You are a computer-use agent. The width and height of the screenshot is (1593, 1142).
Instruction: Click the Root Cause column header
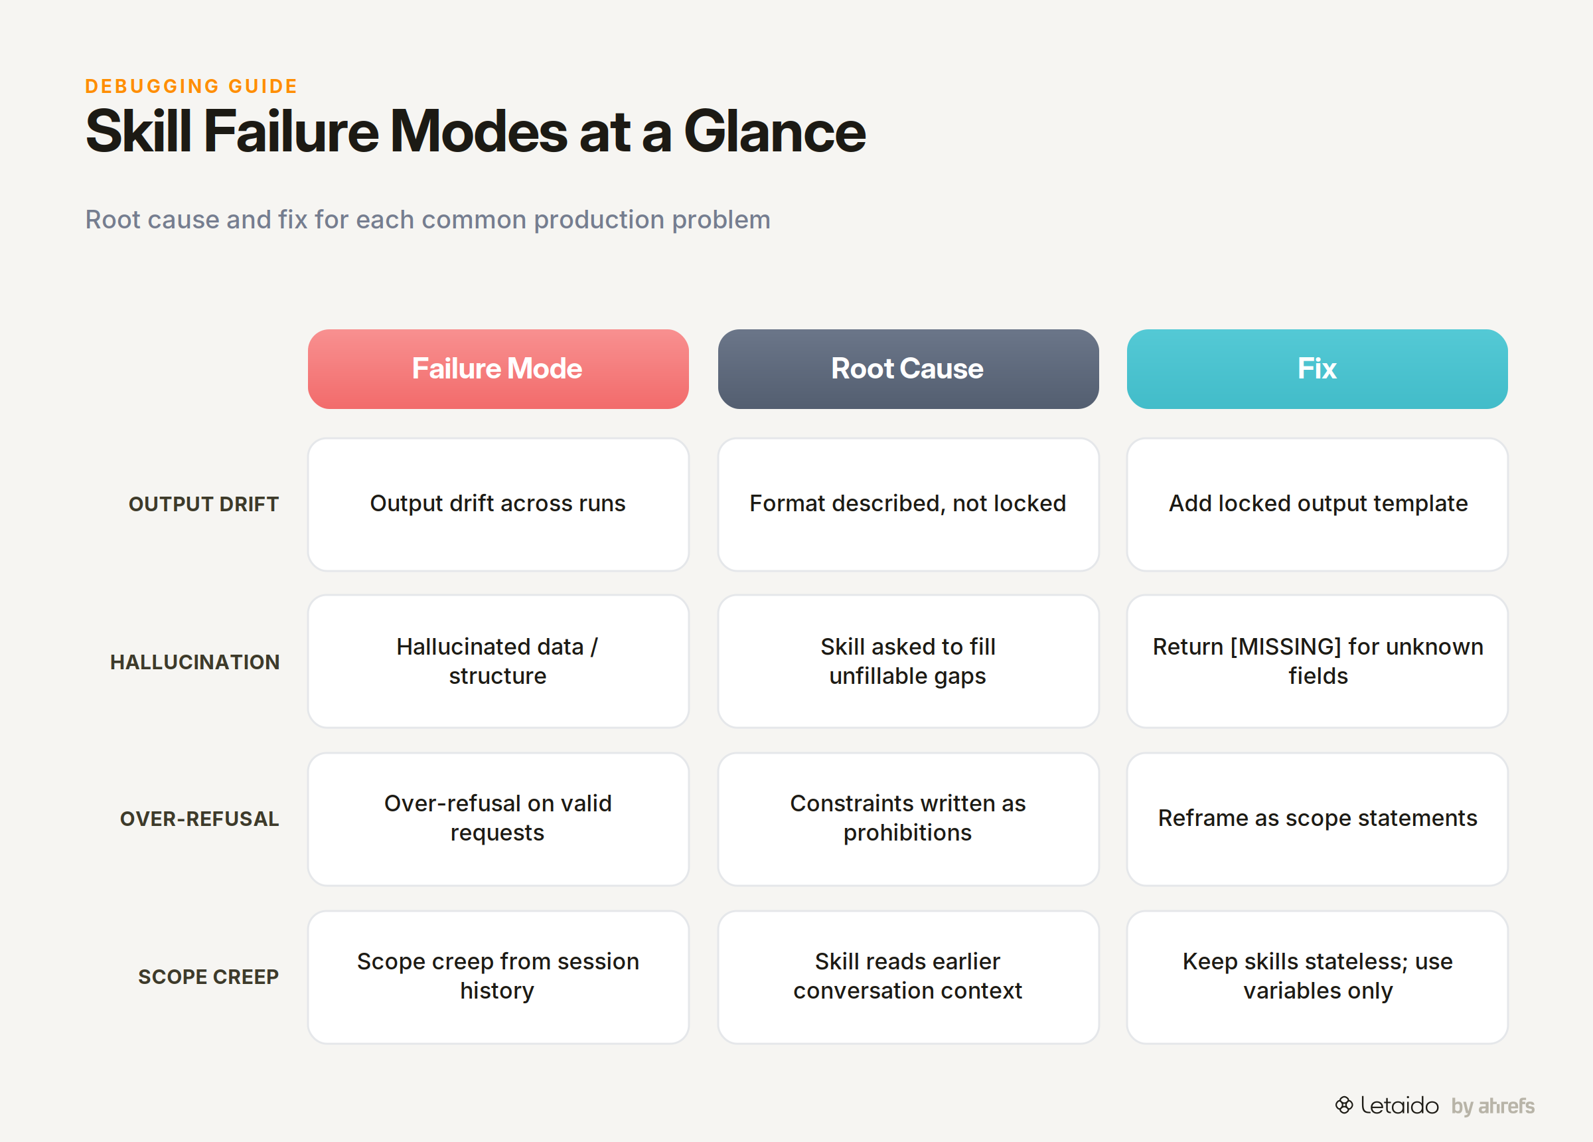[x=908, y=369]
